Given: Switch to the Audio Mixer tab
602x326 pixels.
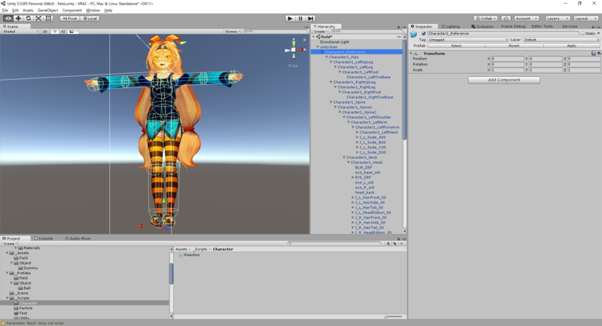Looking at the screenshot, I should 78,239.
